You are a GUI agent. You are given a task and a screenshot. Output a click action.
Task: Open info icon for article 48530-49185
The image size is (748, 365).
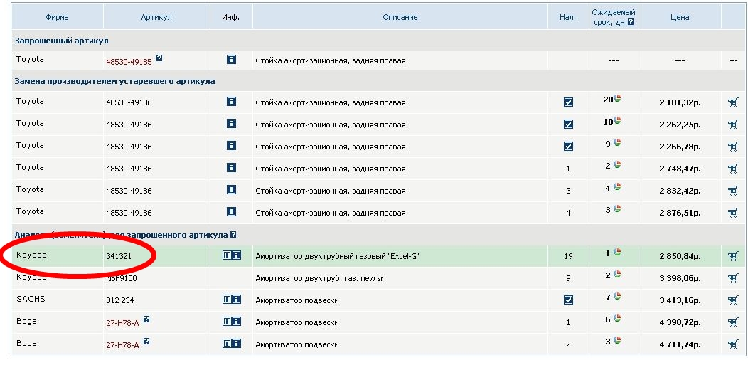click(x=231, y=60)
